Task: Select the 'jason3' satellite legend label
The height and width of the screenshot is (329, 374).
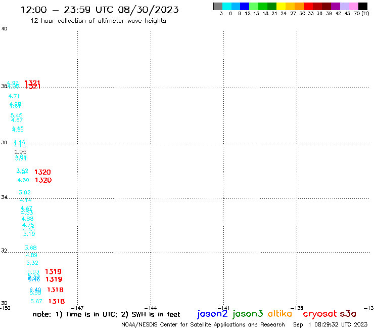Action: click(248, 314)
